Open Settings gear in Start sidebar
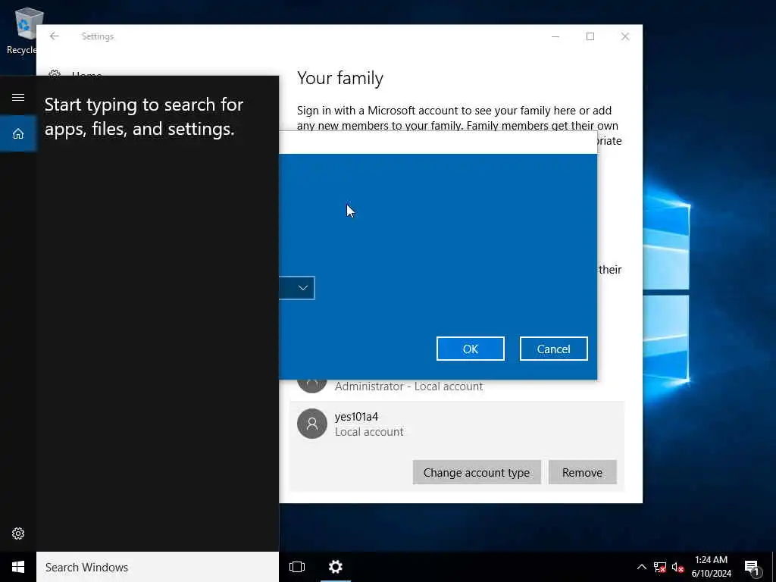 click(x=18, y=533)
